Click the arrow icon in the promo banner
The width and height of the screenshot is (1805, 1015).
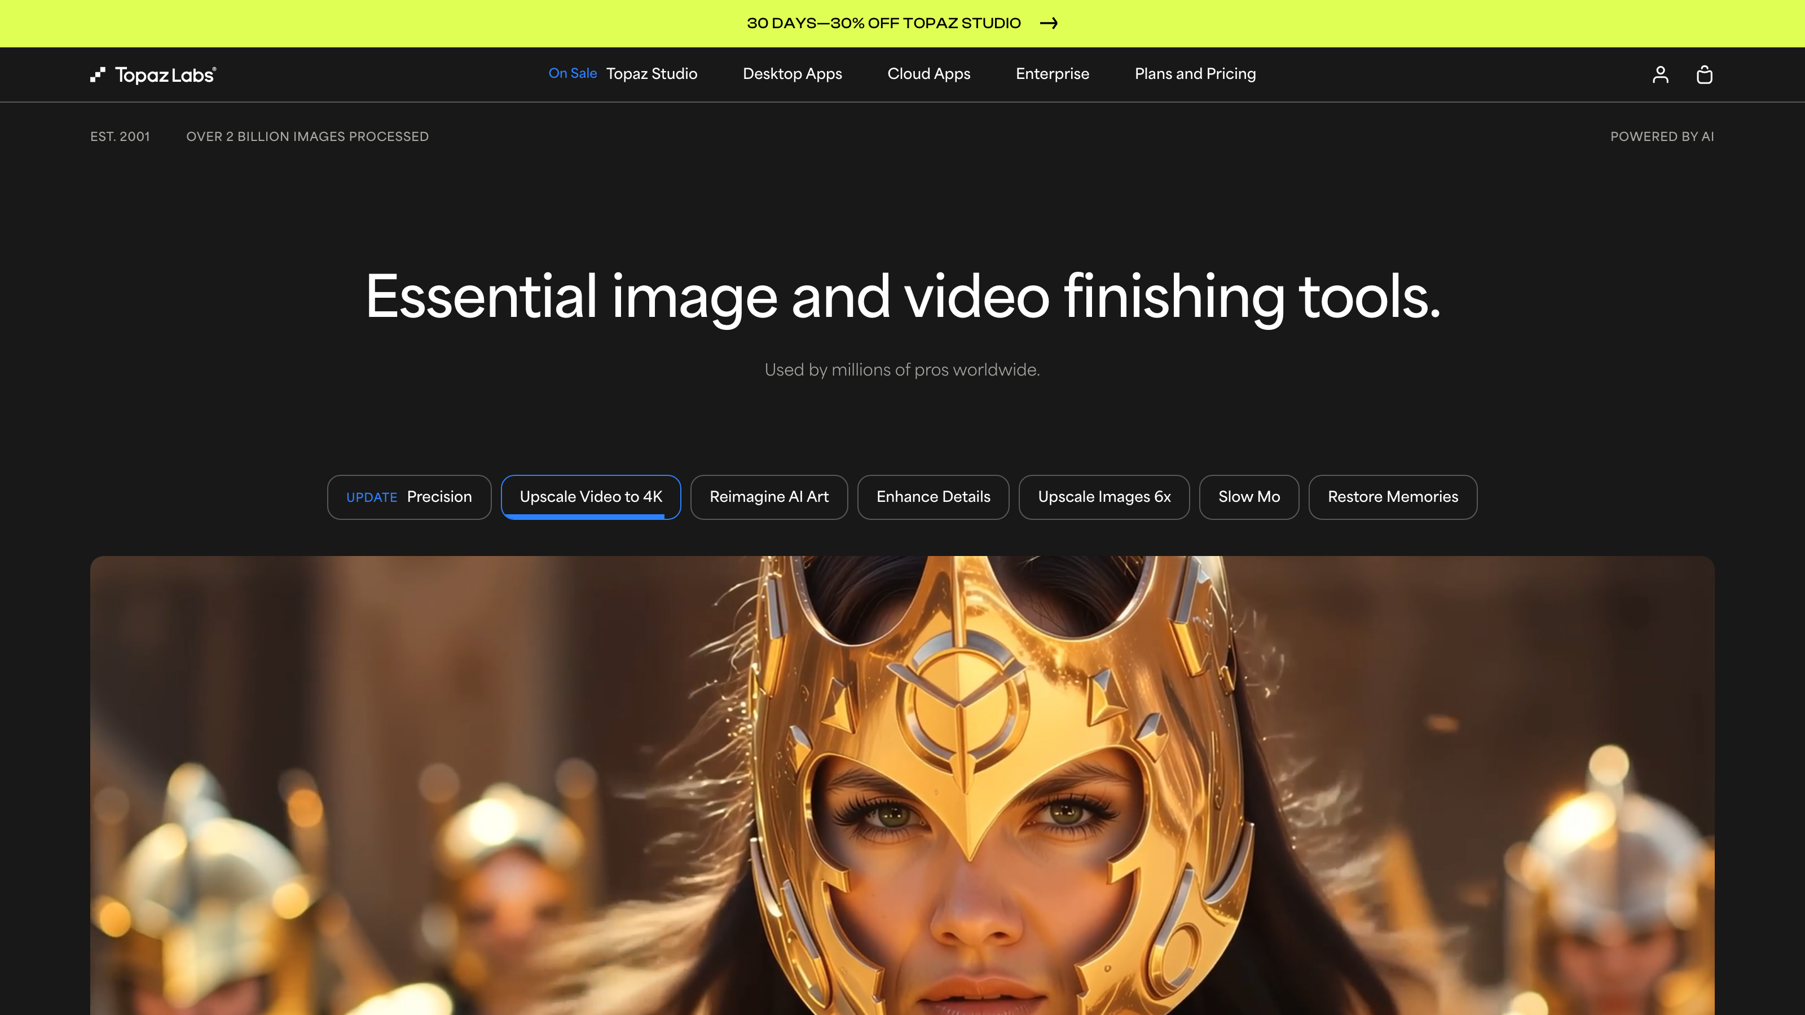click(x=1048, y=23)
